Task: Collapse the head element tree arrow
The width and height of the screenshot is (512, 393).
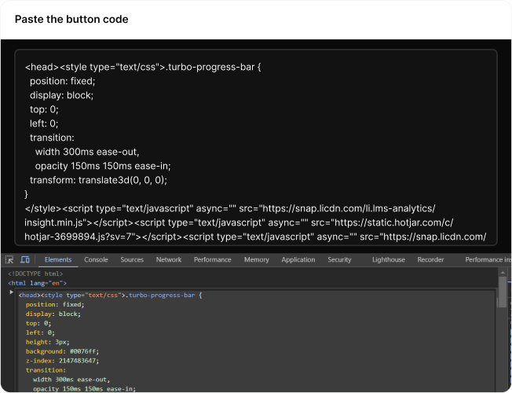Action: (12, 292)
